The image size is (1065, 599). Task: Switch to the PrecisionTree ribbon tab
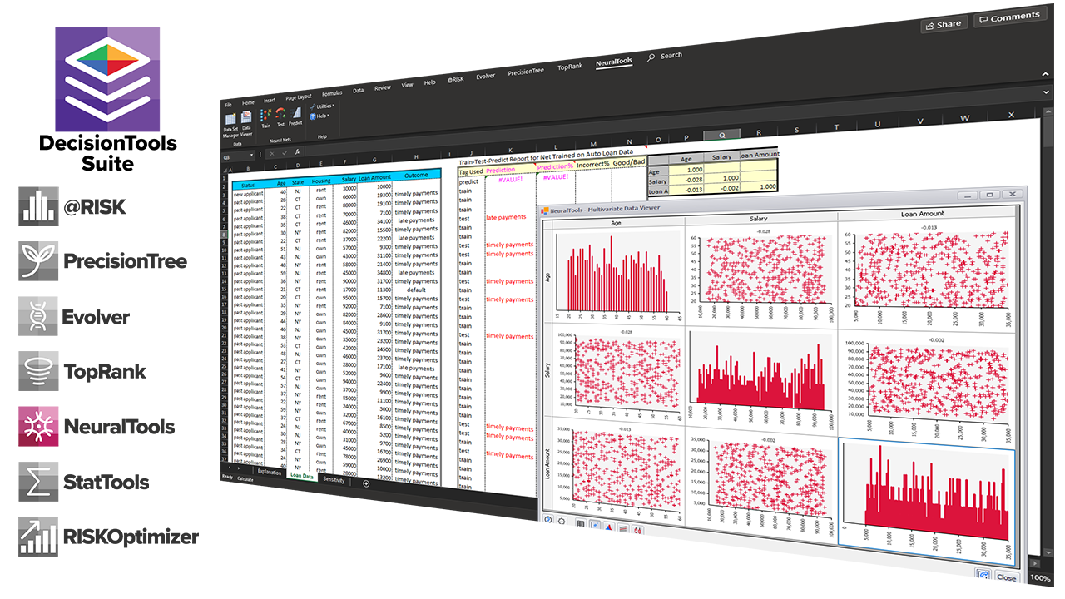click(x=526, y=72)
